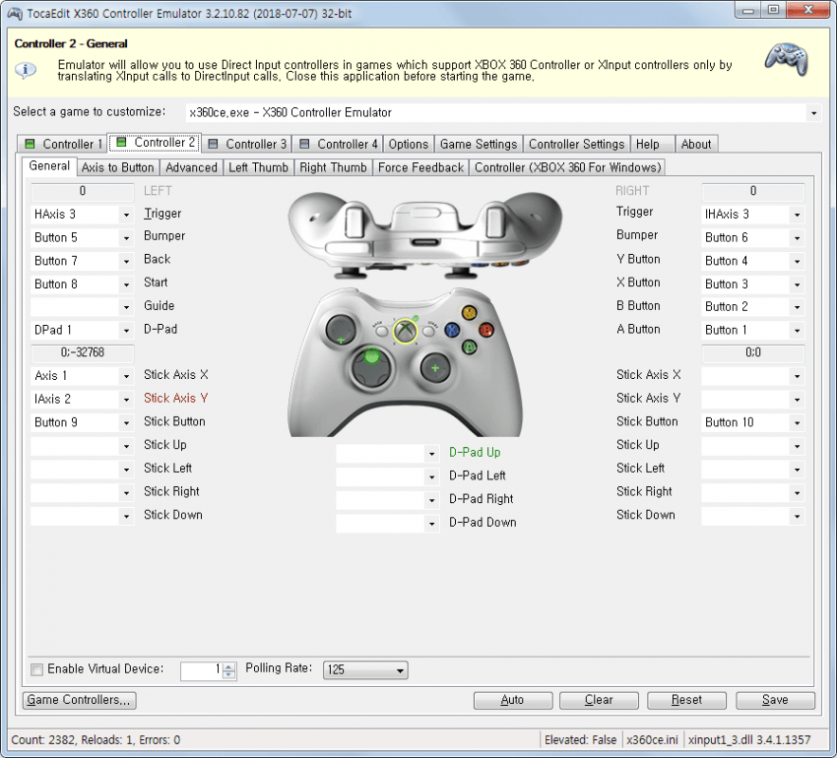Switch to the Controller 1 tab
The height and width of the screenshot is (758, 837).
pos(62,144)
